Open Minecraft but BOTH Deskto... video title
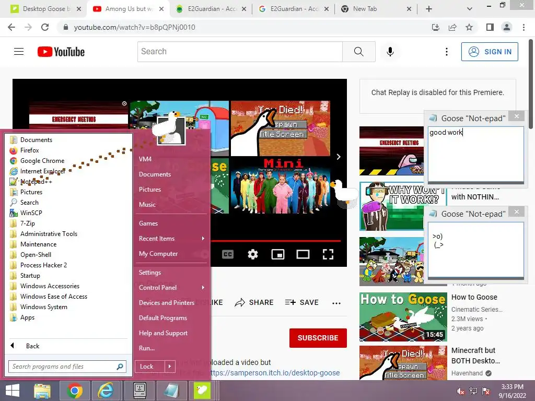 point(476,356)
